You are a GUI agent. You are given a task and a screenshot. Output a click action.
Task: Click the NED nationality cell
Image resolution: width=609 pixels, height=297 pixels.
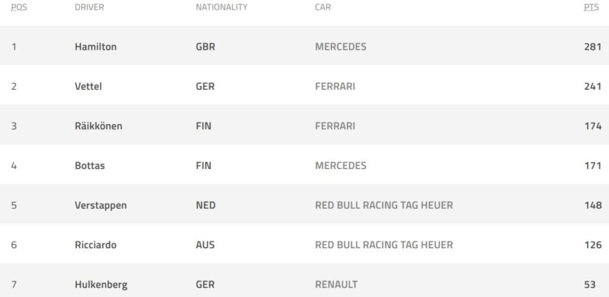[206, 205]
